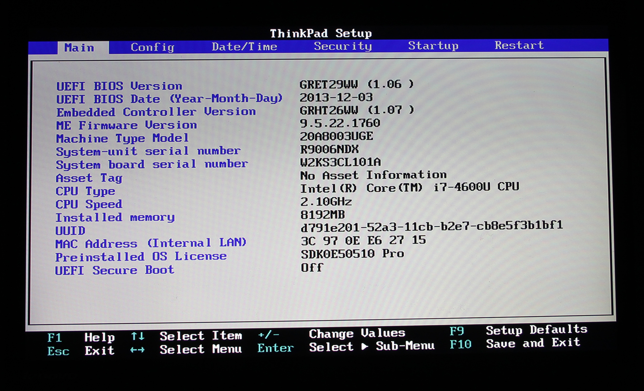Click the Embedded Controller Version label
The height and width of the screenshot is (391, 644).
156,112
